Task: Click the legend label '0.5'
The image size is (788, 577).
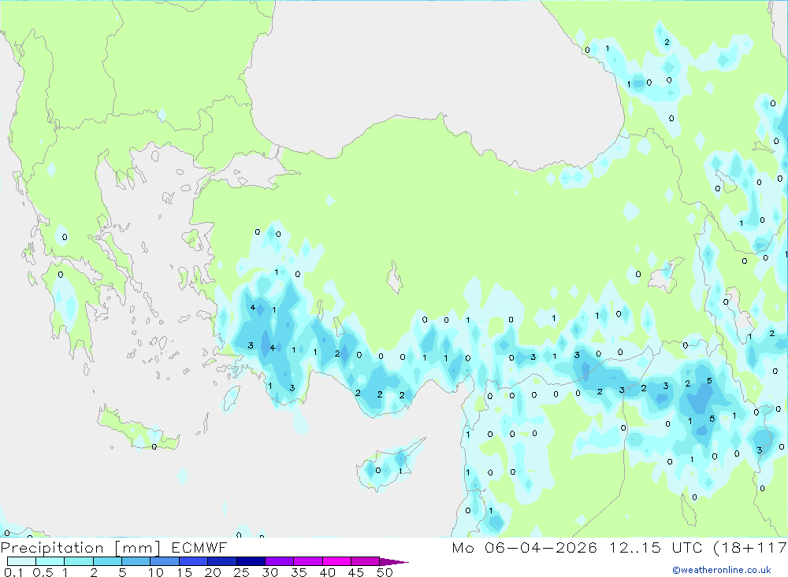Action: (x=43, y=572)
